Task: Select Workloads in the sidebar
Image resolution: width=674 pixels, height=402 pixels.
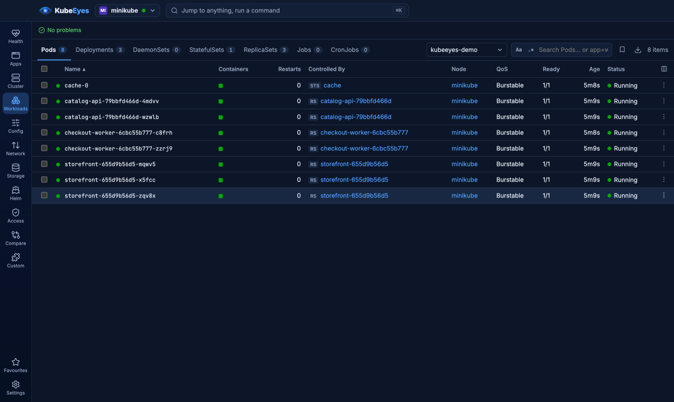Action: (x=16, y=103)
